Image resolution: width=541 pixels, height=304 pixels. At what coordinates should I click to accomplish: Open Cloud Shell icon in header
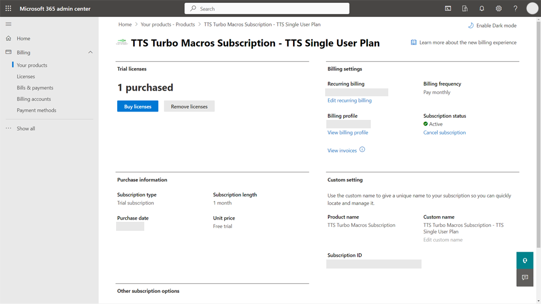tap(448, 8)
